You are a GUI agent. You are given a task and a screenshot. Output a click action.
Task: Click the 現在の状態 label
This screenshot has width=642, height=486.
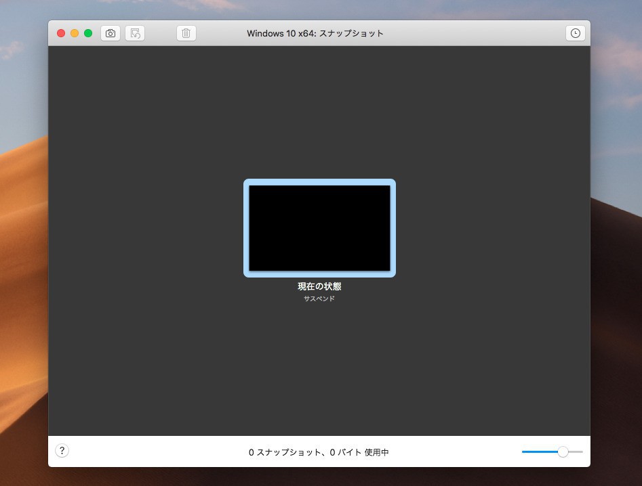(319, 286)
